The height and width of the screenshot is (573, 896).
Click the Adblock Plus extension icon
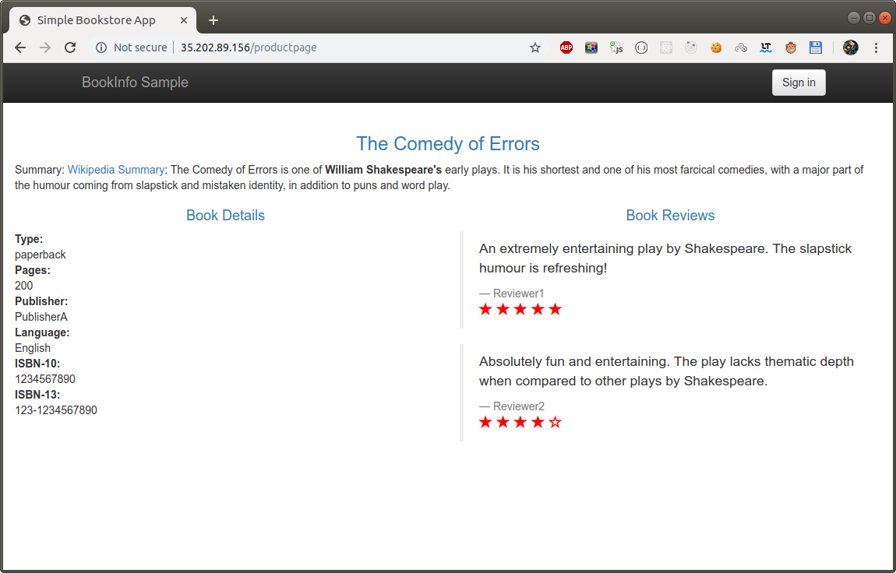566,48
